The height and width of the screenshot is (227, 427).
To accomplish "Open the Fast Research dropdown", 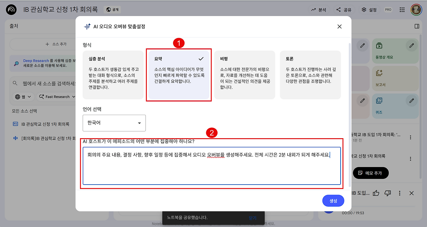I will [56, 97].
